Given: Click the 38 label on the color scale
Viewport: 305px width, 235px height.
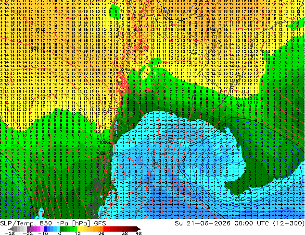Looking at the screenshot, I should pyautogui.click(x=125, y=233).
